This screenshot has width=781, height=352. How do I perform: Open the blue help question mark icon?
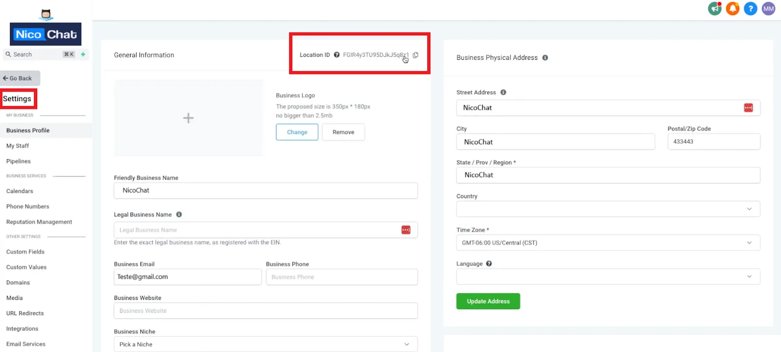click(x=751, y=8)
